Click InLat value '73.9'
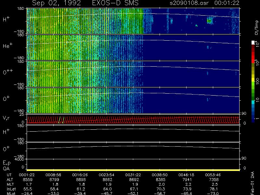 click(188, 189)
